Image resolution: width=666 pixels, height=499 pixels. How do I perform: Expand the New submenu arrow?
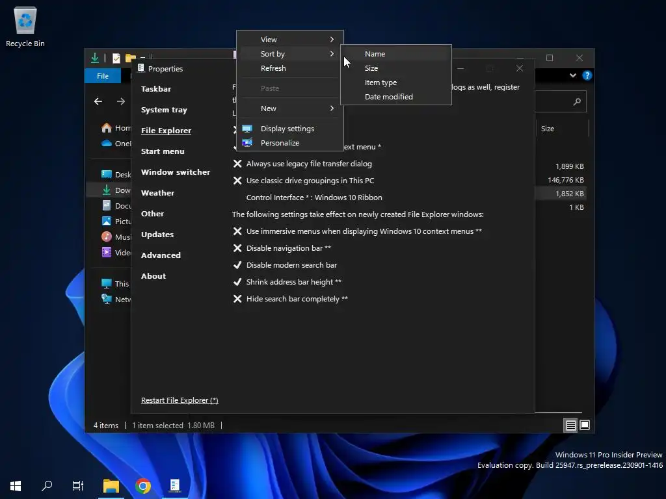[x=332, y=109]
